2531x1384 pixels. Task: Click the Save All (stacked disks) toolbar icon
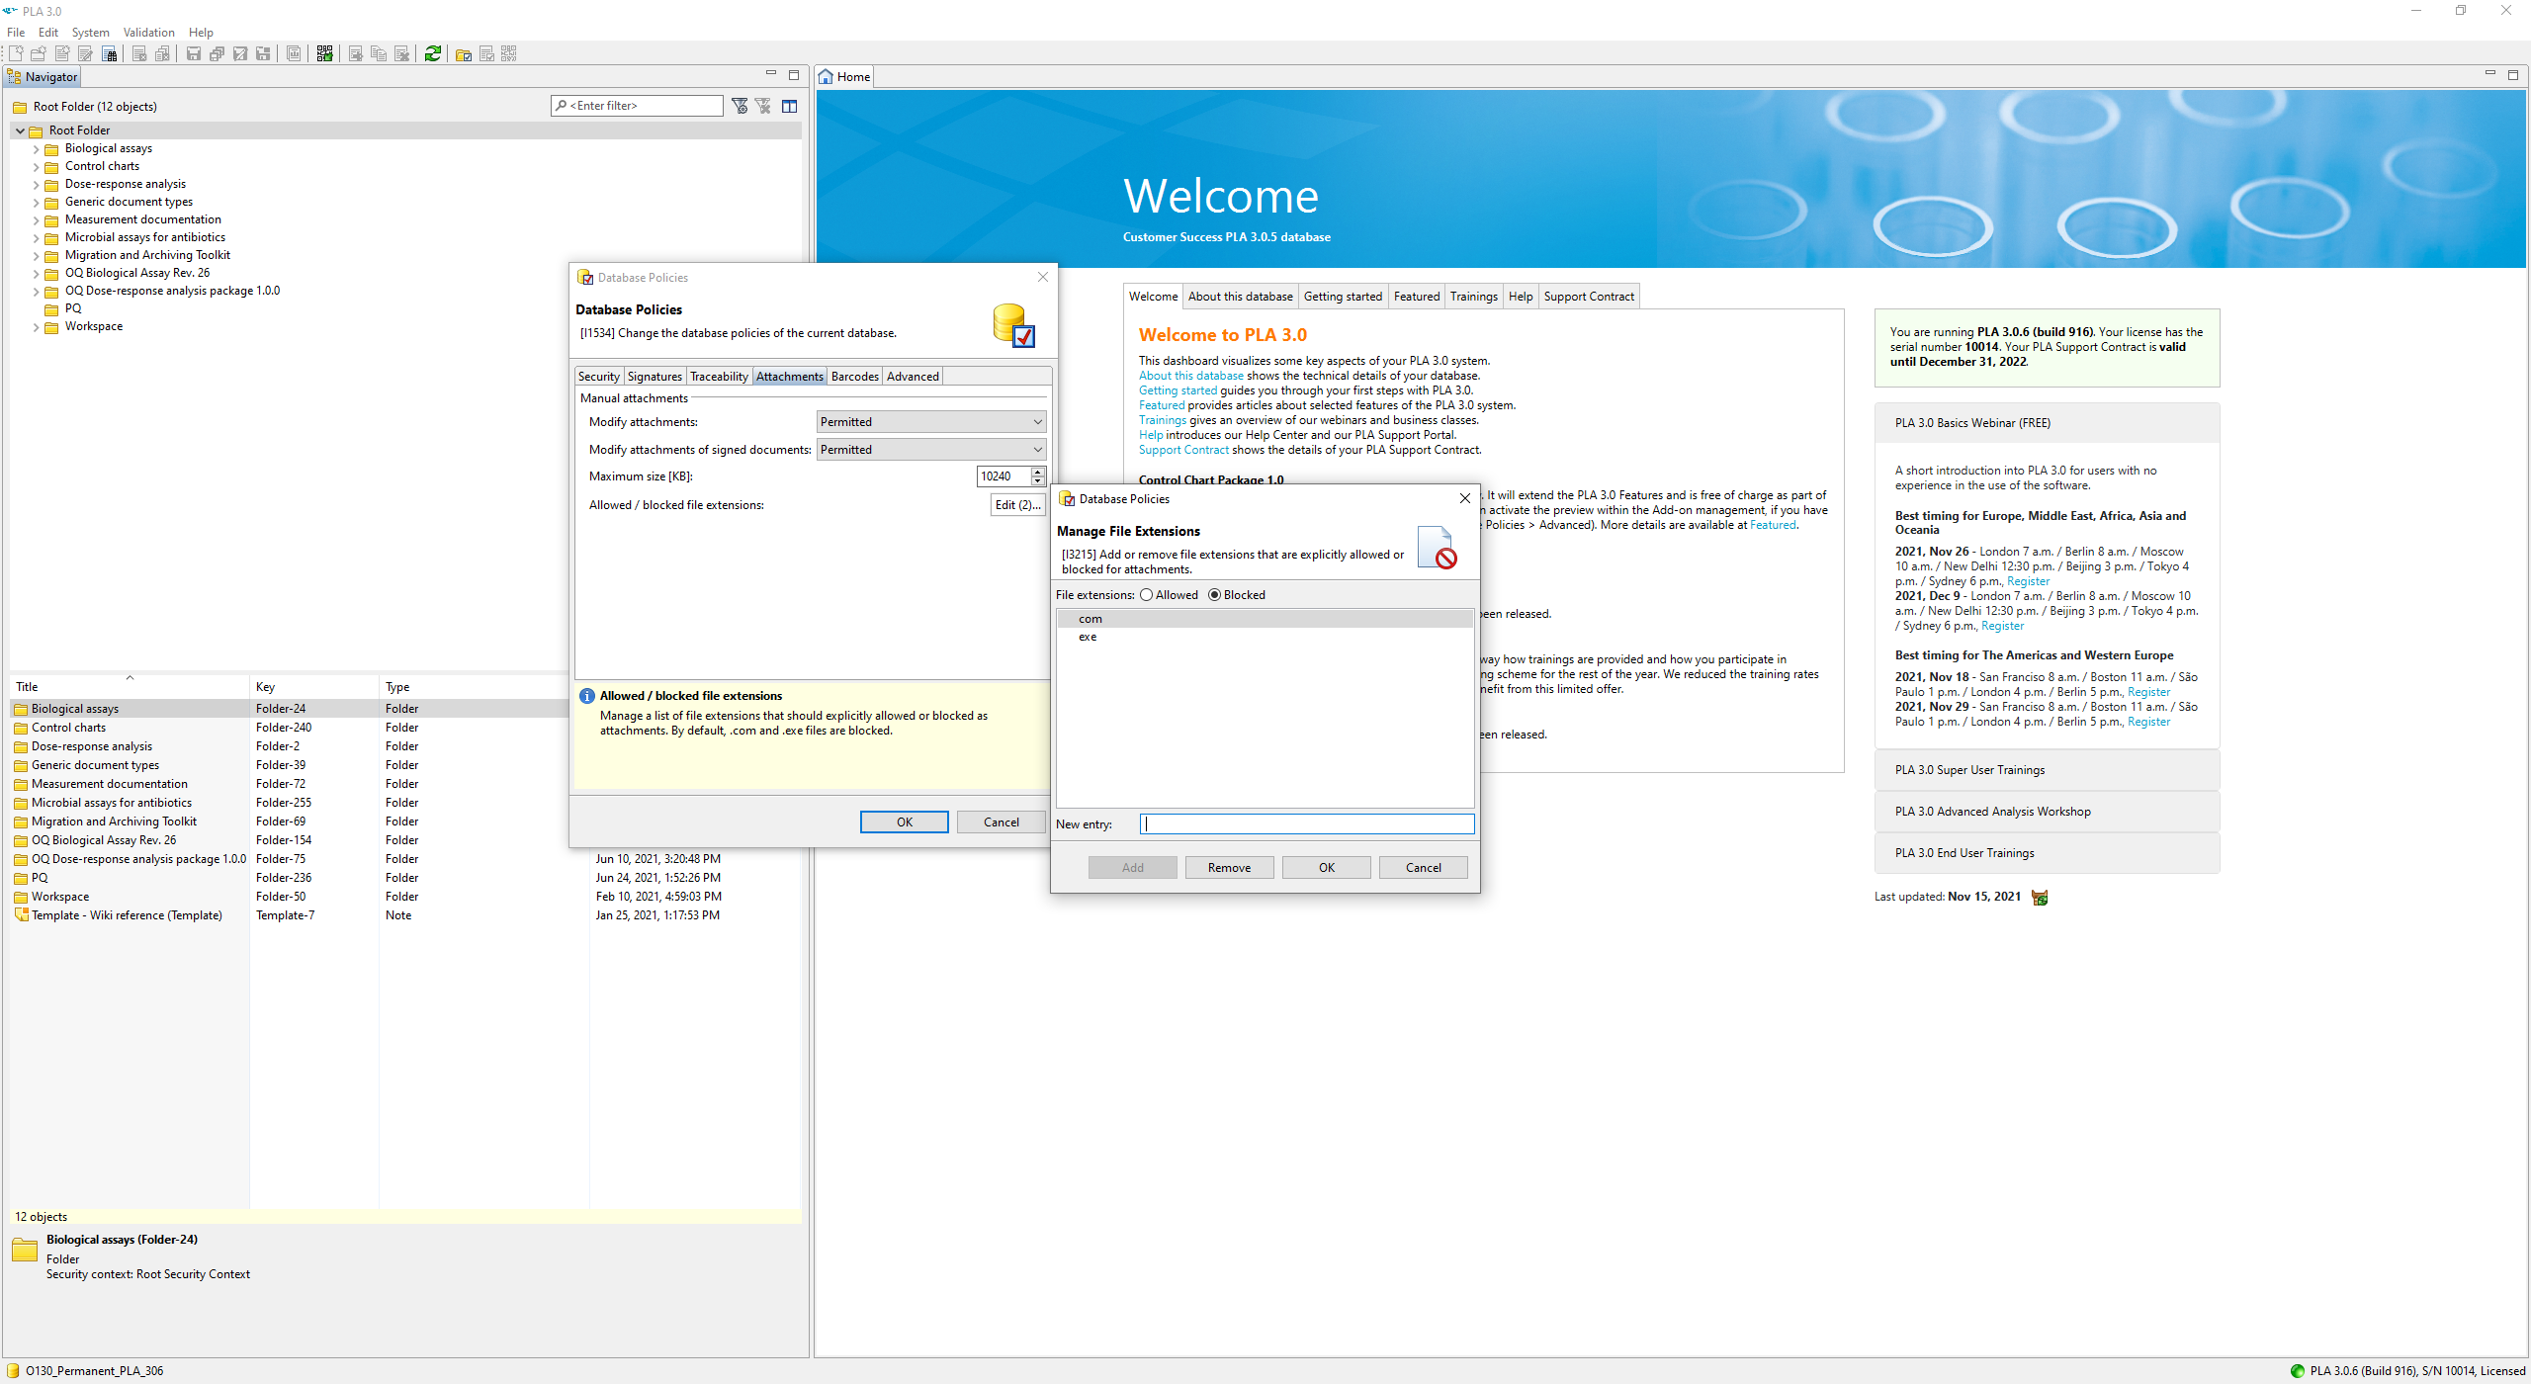217,53
